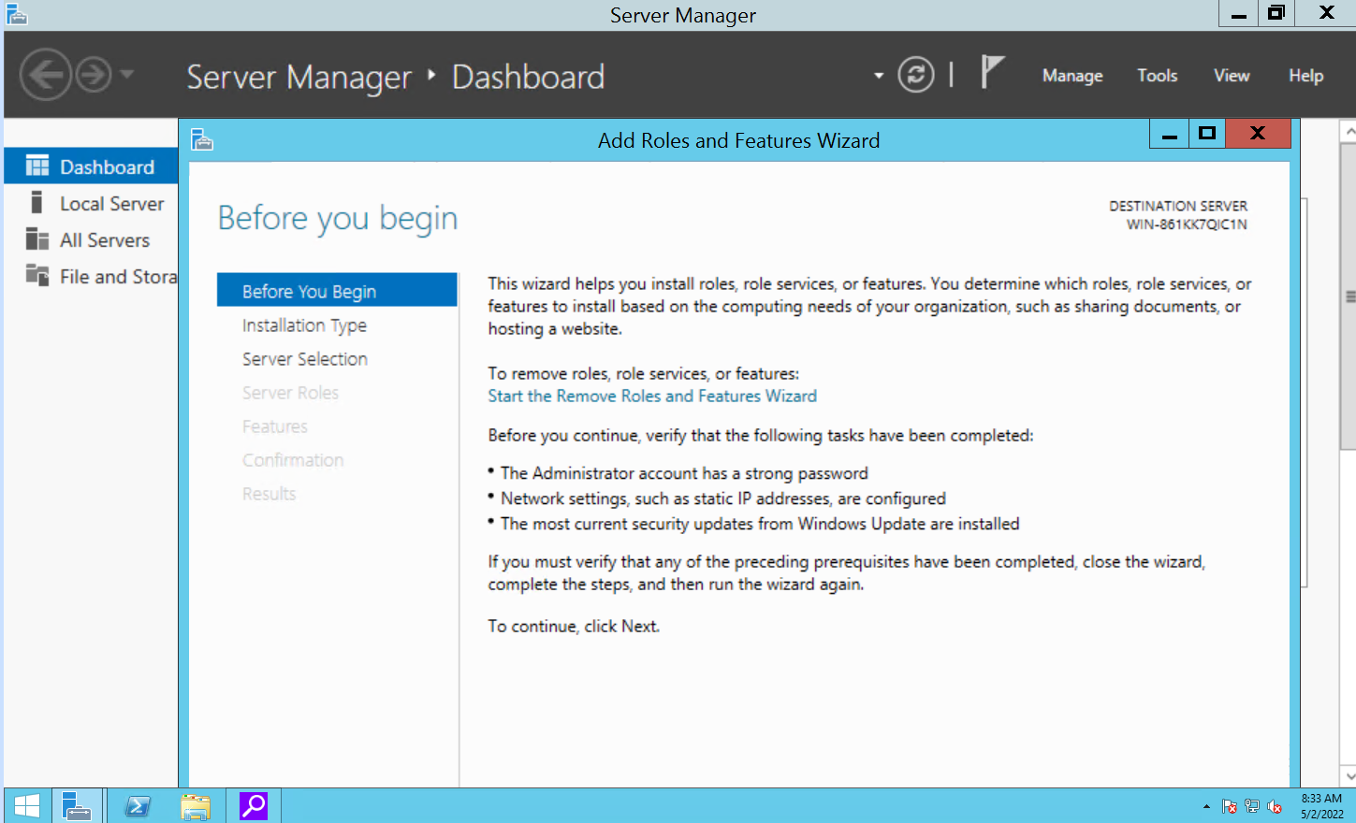
Task: Open the Help menu
Action: (x=1305, y=76)
